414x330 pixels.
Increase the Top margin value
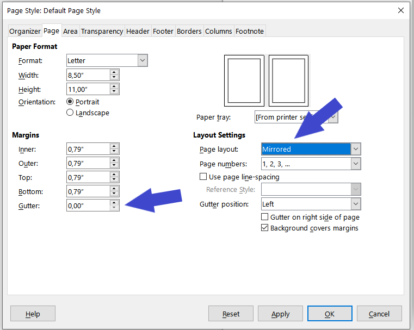point(114,175)
